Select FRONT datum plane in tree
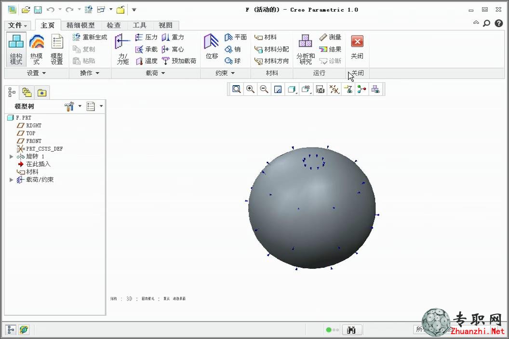 [29, 141]
